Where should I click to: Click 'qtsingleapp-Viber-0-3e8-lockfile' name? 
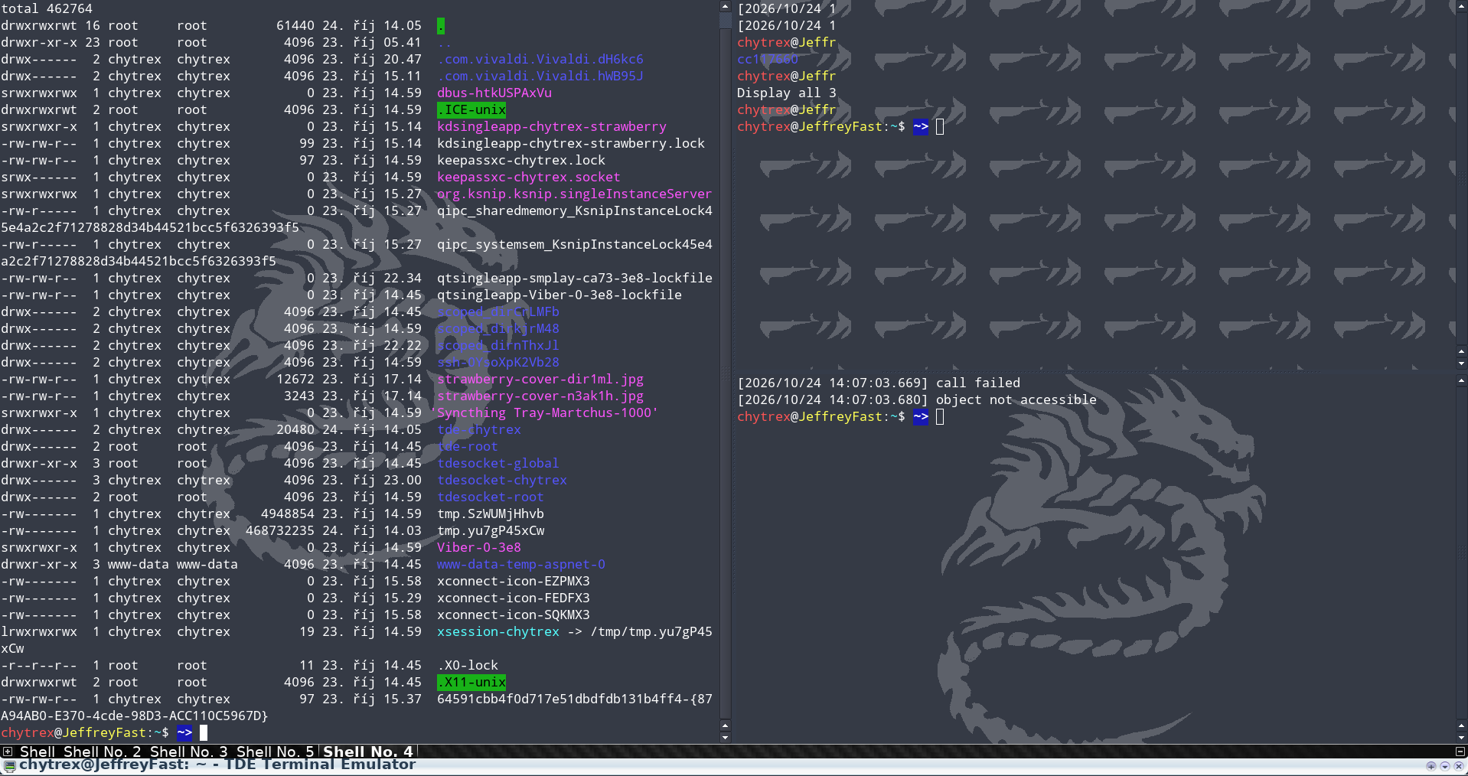(x=559, y=295)
